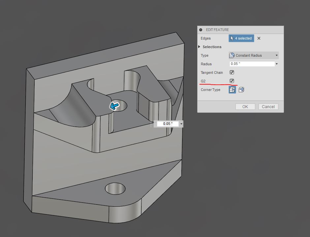Open the Radius dropdown in the dialog
The width and height of the screenshot is (310, 237).
276,64
